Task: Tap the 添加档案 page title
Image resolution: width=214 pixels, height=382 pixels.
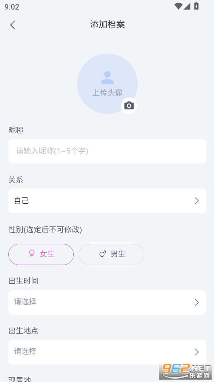Action: [x=107, y=25]
